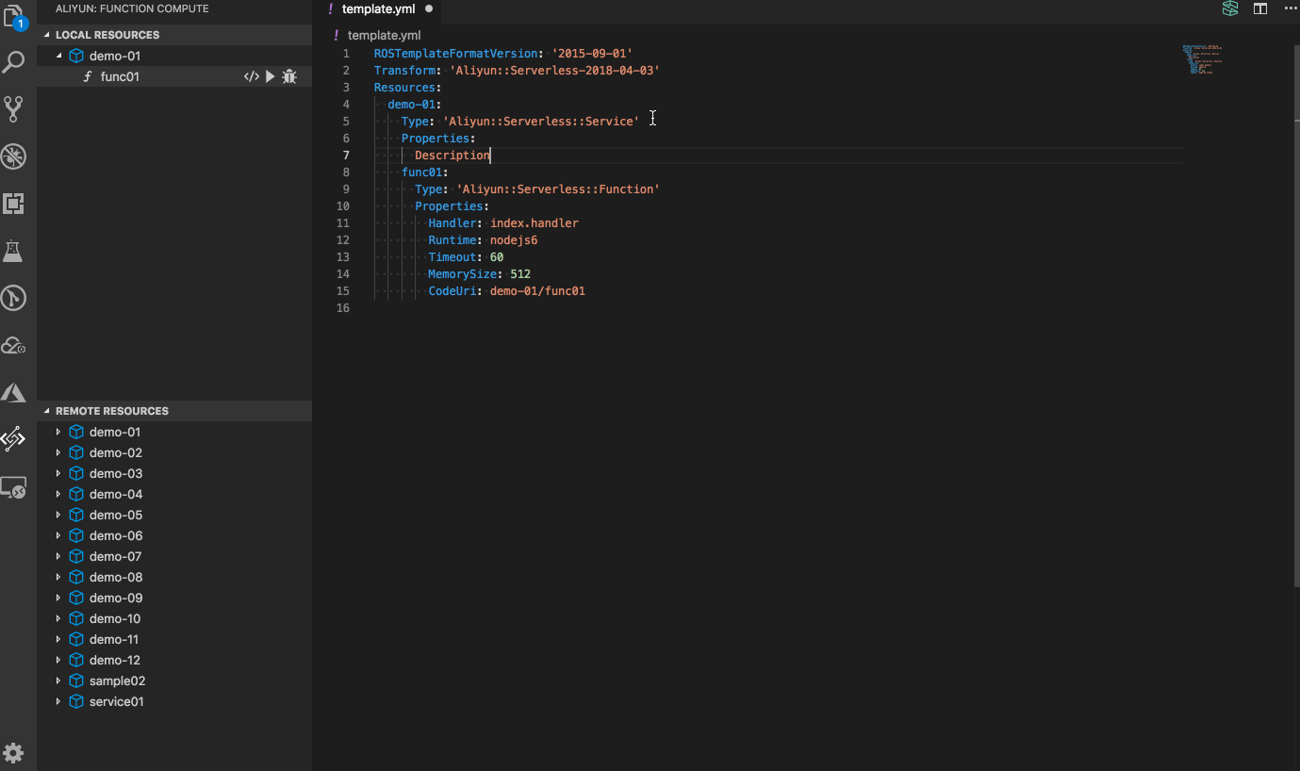1300x771 pixels.
Task: Select demo-11 in Remote Resources
Action: tap(114, 639)
